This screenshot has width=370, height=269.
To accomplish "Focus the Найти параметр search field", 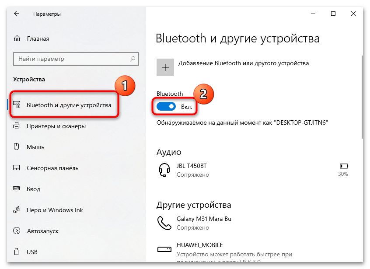I will point(76,59).
